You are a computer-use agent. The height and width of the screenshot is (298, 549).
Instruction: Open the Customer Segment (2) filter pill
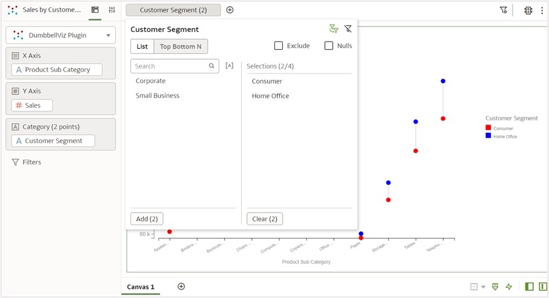(173, 10)
